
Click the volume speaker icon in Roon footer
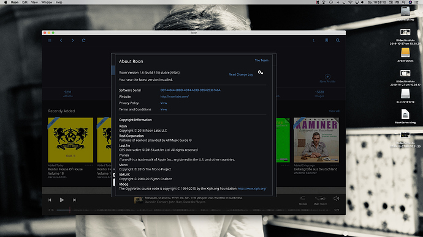click(x=336, y=199)
